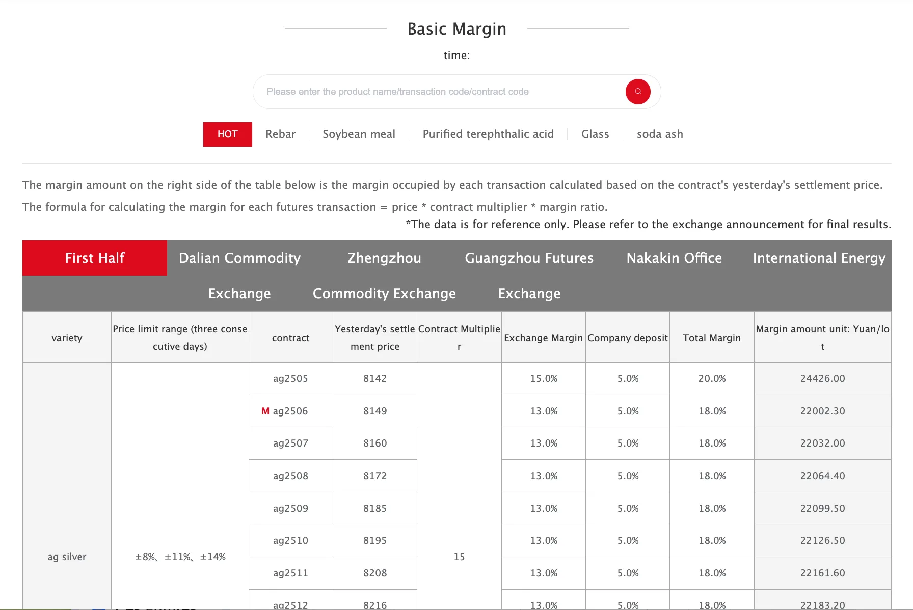Click margin amount 22032.00
This screenshot has height=610, width=913.
(823, 443)
